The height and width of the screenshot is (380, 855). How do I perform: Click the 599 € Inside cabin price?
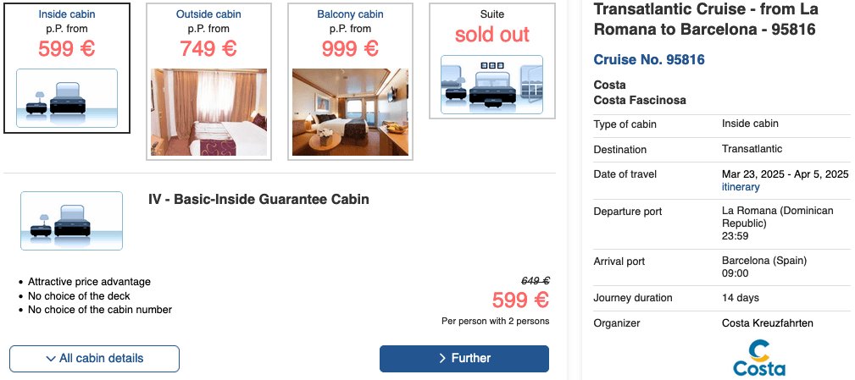(67, 48)
